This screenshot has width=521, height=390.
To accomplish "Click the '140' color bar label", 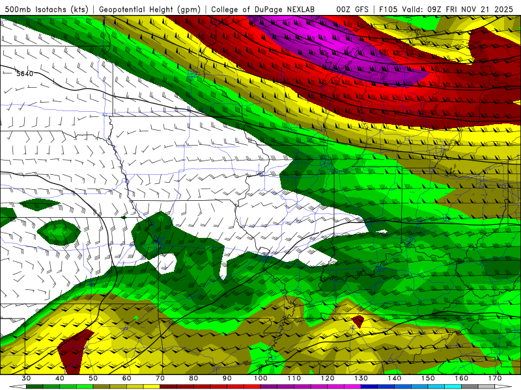I will coord(395,378).
